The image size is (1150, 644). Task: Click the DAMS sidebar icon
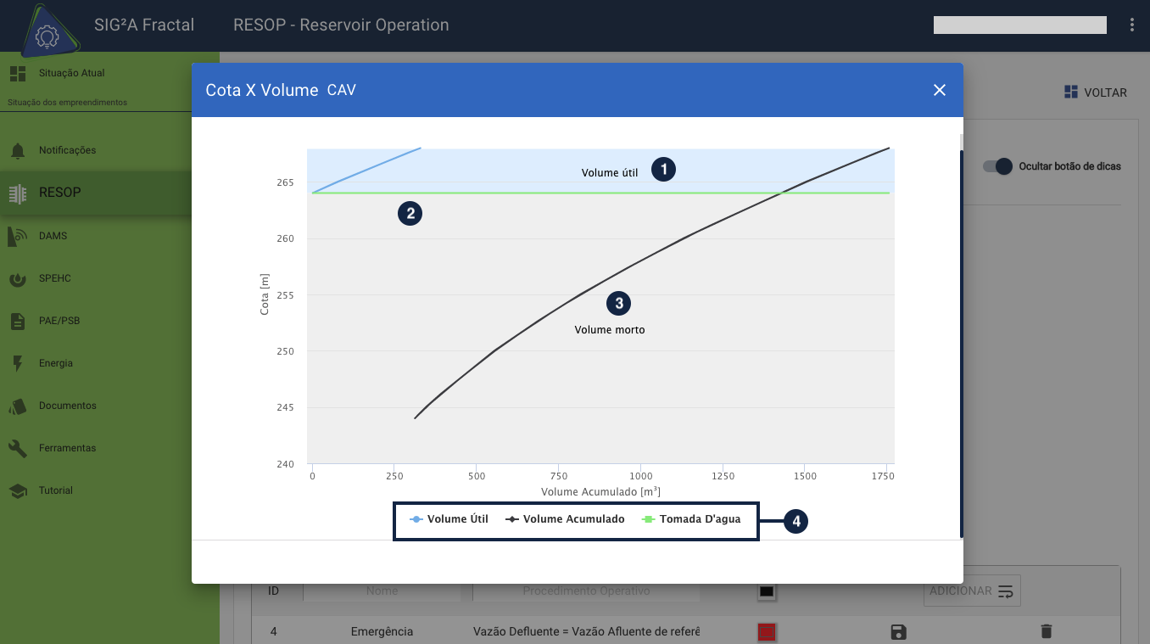click(x=18, y=236)
